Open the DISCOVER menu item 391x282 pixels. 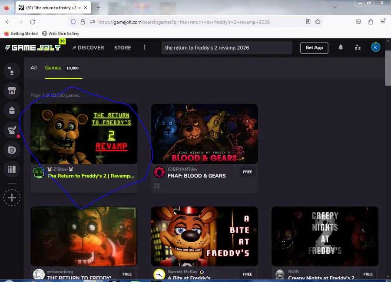pos(88,48)
